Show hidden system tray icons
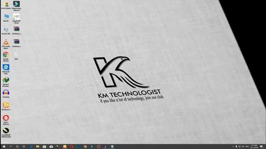 click(x=233, y=147)
